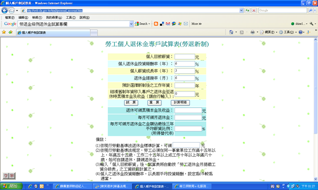Open the shine1... account dropdown
Screen dimensions: 318x190
click(299, 24)
